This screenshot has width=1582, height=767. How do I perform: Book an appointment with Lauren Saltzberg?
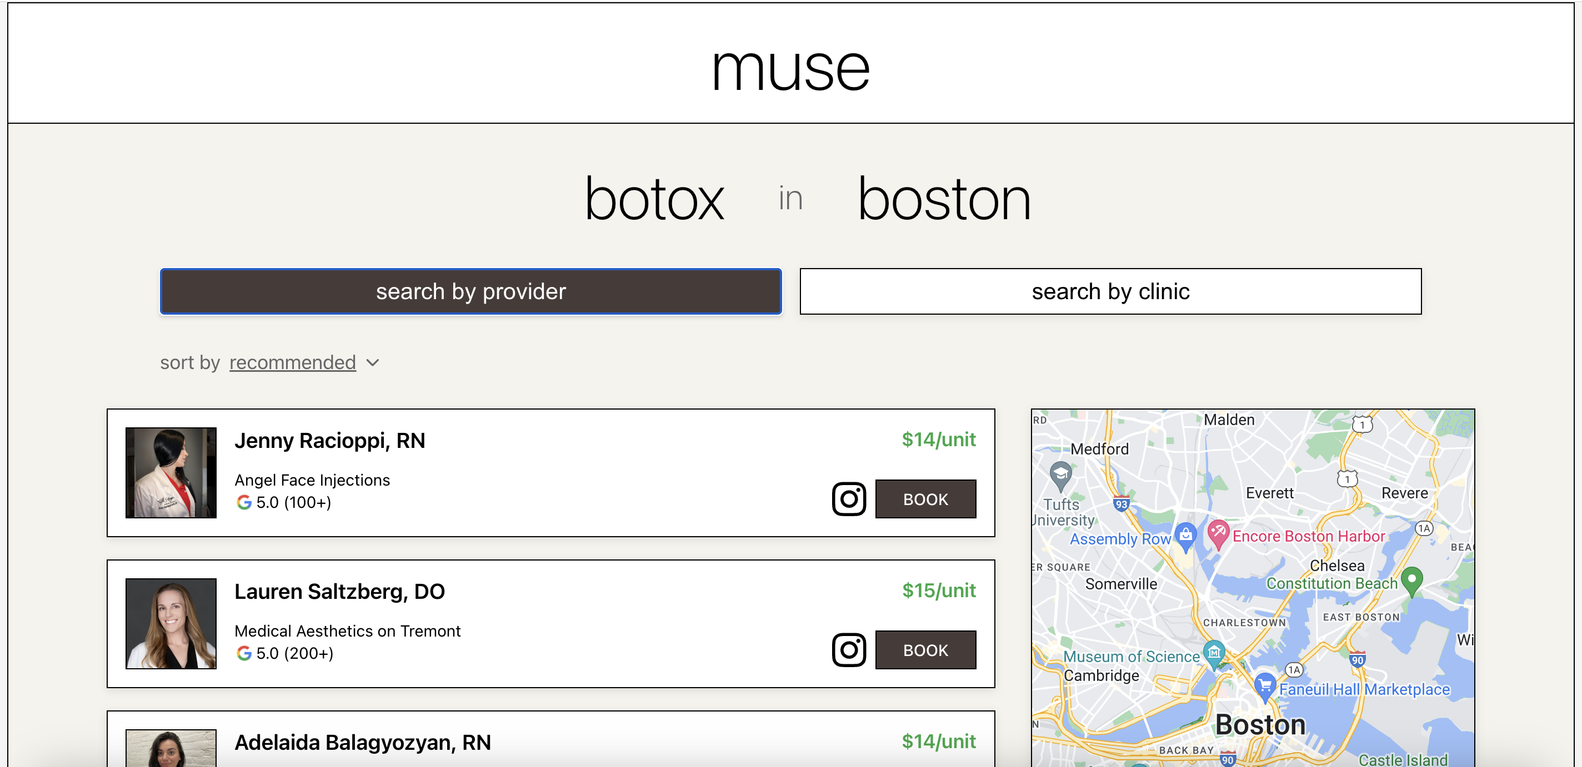925,650
